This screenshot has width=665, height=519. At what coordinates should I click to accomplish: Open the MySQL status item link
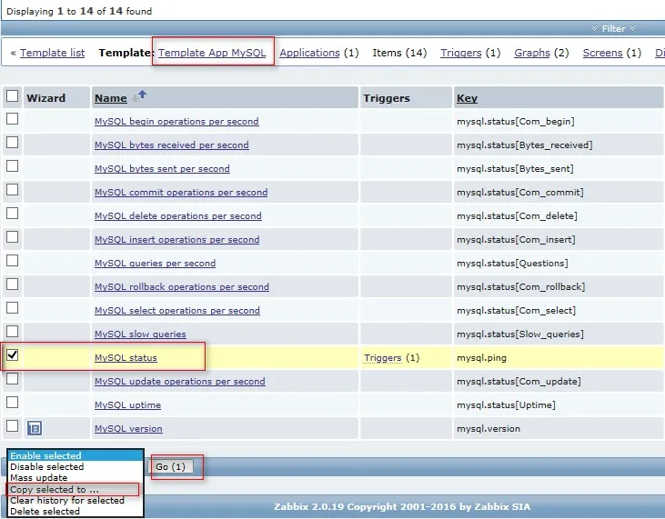(126, 357)
